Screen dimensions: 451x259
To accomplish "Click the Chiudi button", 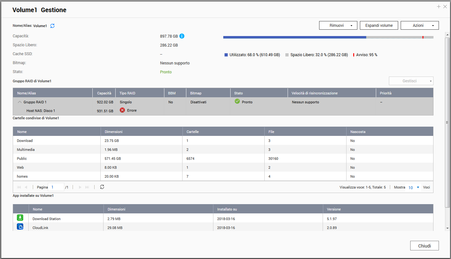I will [x=424, y=246].
